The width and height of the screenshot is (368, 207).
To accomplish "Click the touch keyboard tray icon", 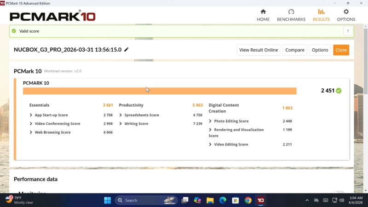I will [325, 200].
